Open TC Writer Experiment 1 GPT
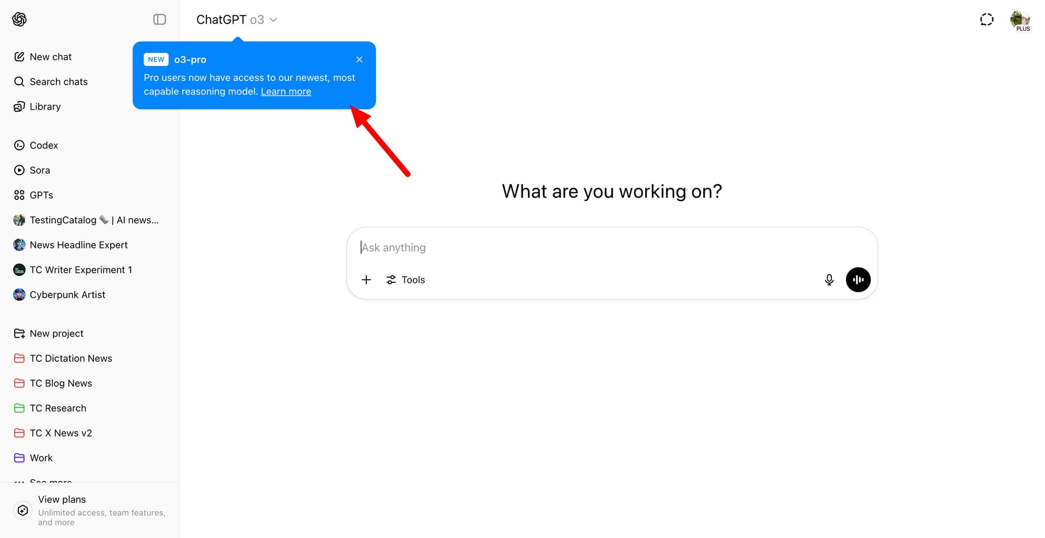The height and width of the screenshot is (538, 1045). (x=90, y=270)
